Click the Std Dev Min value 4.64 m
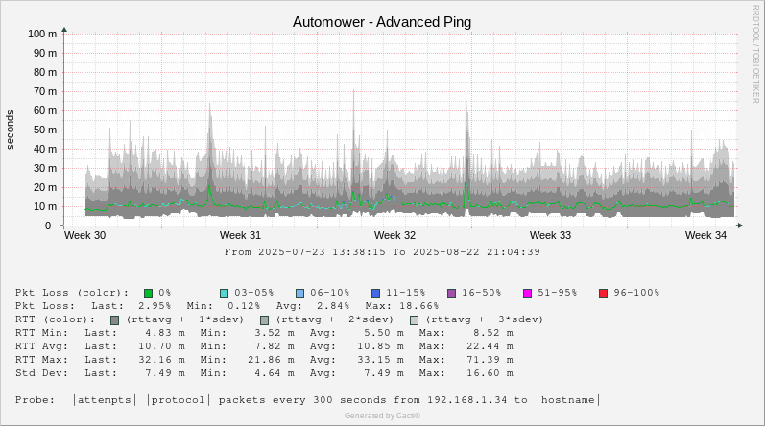 (x=275, y=373)
